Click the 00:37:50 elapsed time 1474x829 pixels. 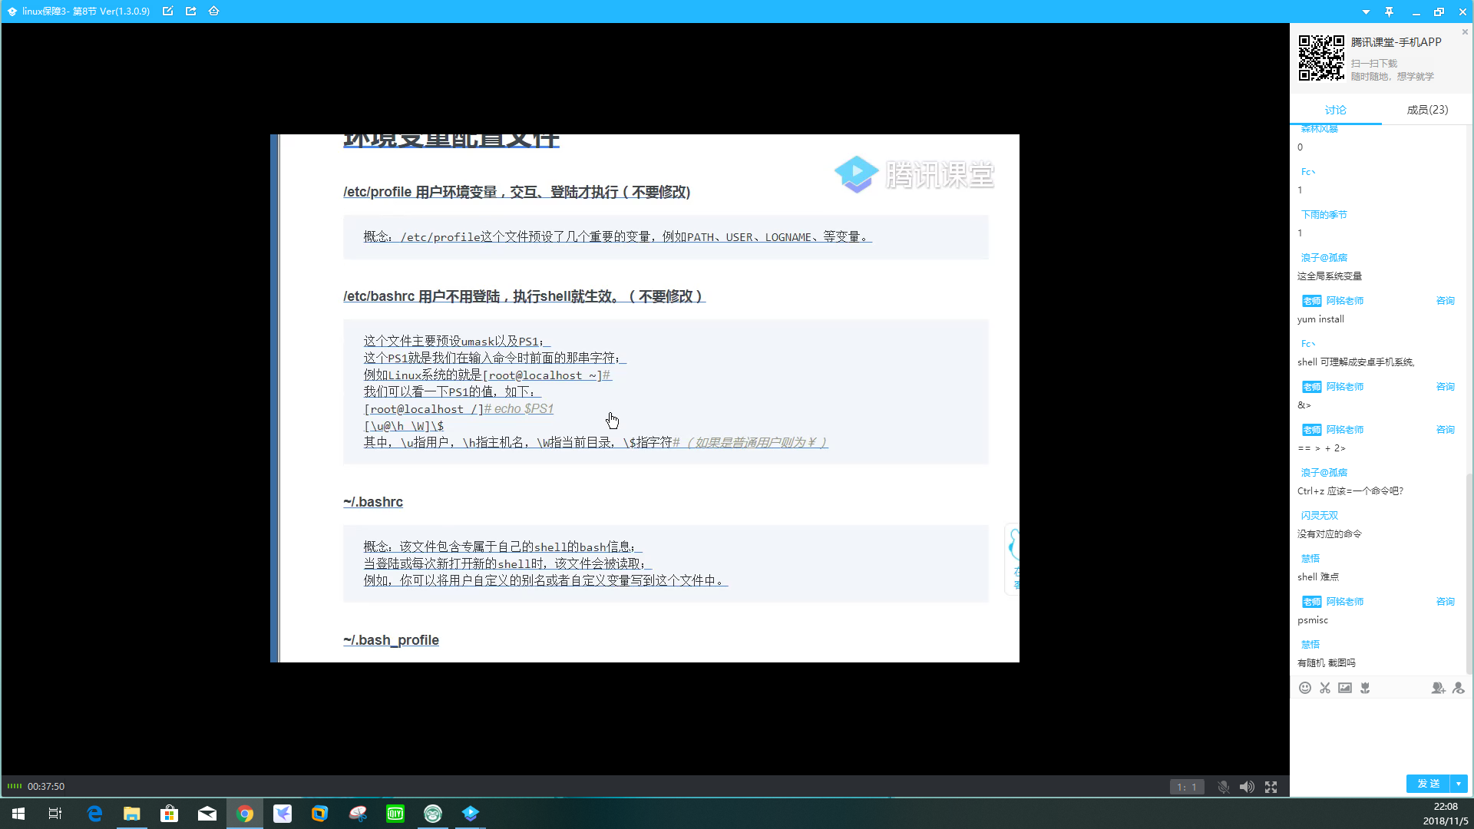pyautogui.click(x=46, y=786)
